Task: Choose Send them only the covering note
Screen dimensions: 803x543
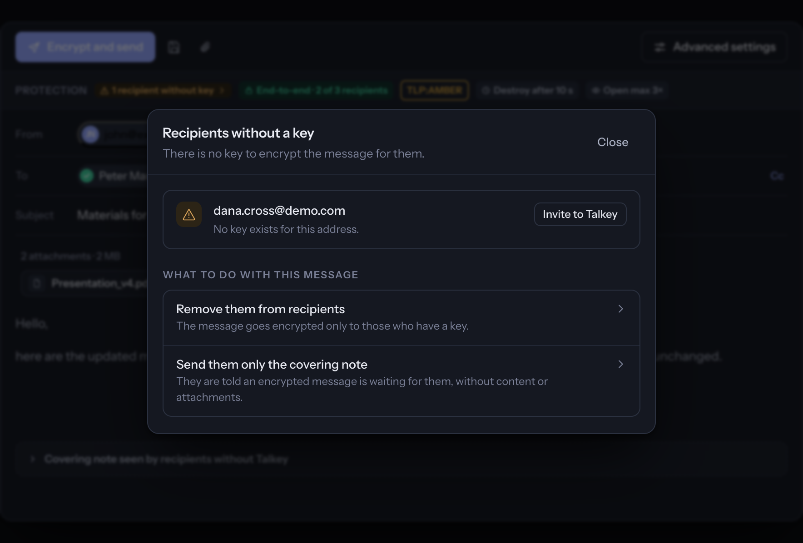Action: click(x=401, y=381)
